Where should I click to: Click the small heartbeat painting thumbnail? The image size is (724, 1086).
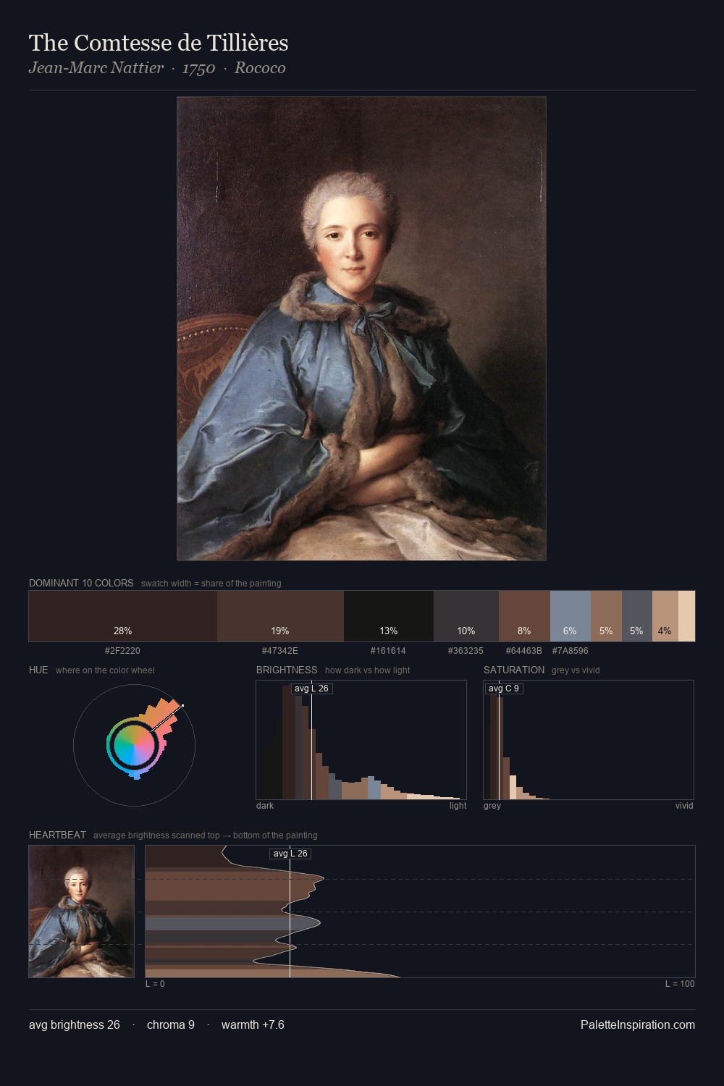[81, 912]
